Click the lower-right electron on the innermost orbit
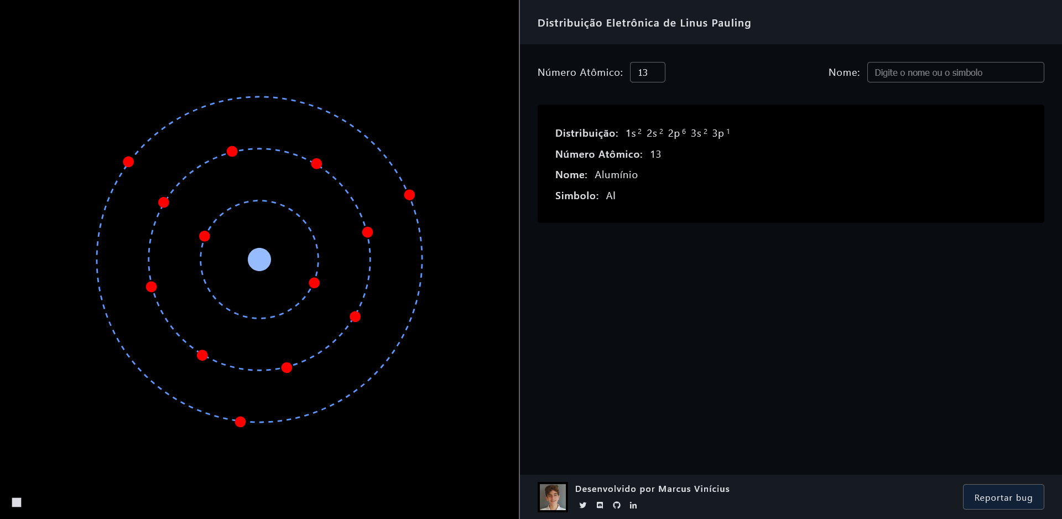Viewport: 1062px width, 519px height. tap(314, 283)
